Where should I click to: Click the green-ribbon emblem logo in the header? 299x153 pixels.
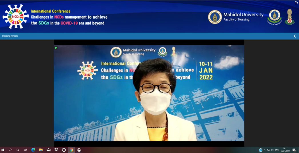[x=274, y=17]
